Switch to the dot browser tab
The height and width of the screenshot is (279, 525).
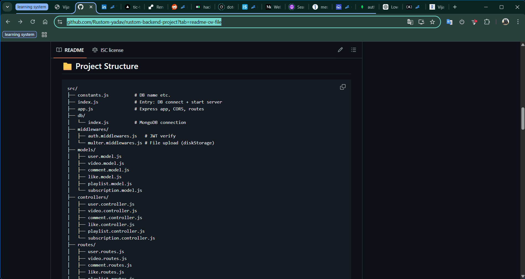coord(226,7)
